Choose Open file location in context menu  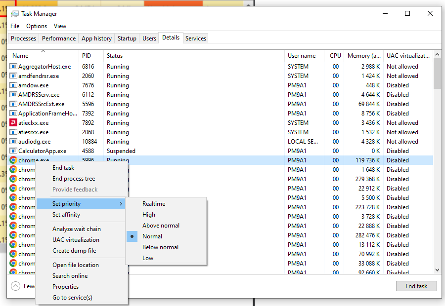pyautogui.click(x=76, y=265)
